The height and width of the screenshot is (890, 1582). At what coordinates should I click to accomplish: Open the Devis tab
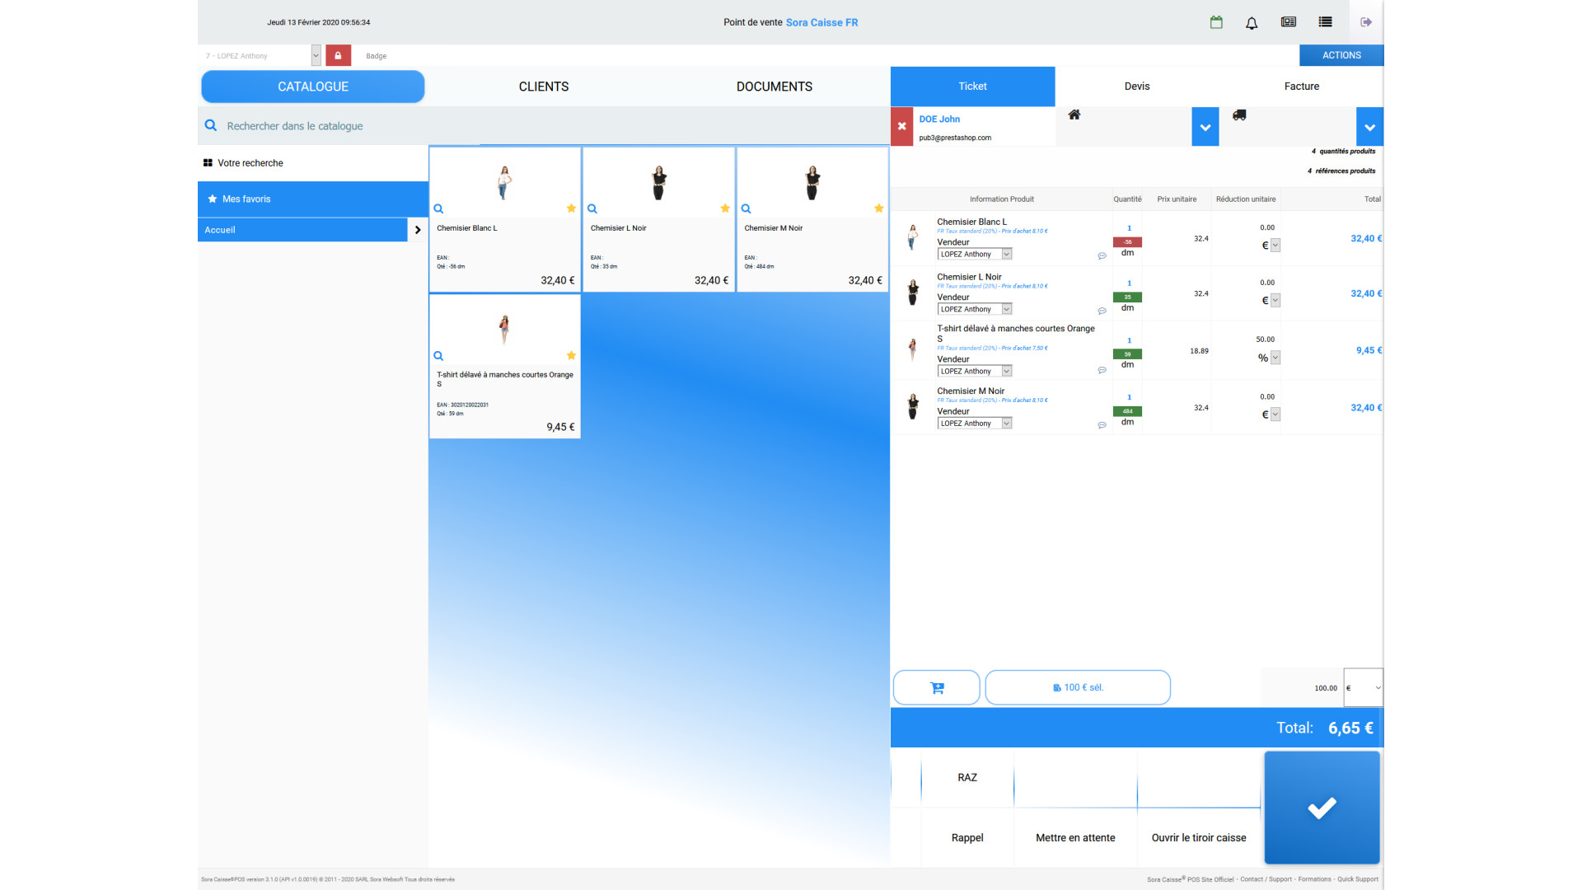[1136, 86]
